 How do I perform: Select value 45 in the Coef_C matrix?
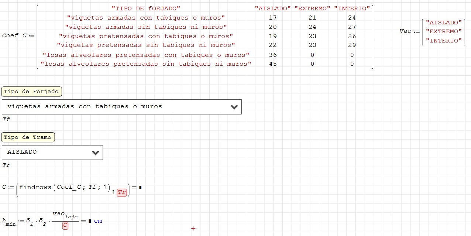point(273,64)
